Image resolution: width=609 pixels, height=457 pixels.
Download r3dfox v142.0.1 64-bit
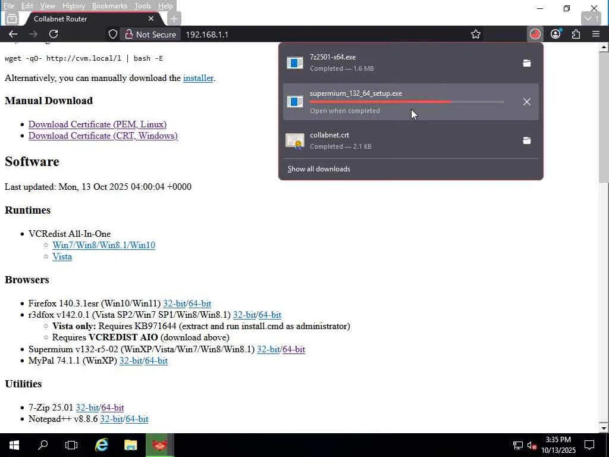(270, 315)
